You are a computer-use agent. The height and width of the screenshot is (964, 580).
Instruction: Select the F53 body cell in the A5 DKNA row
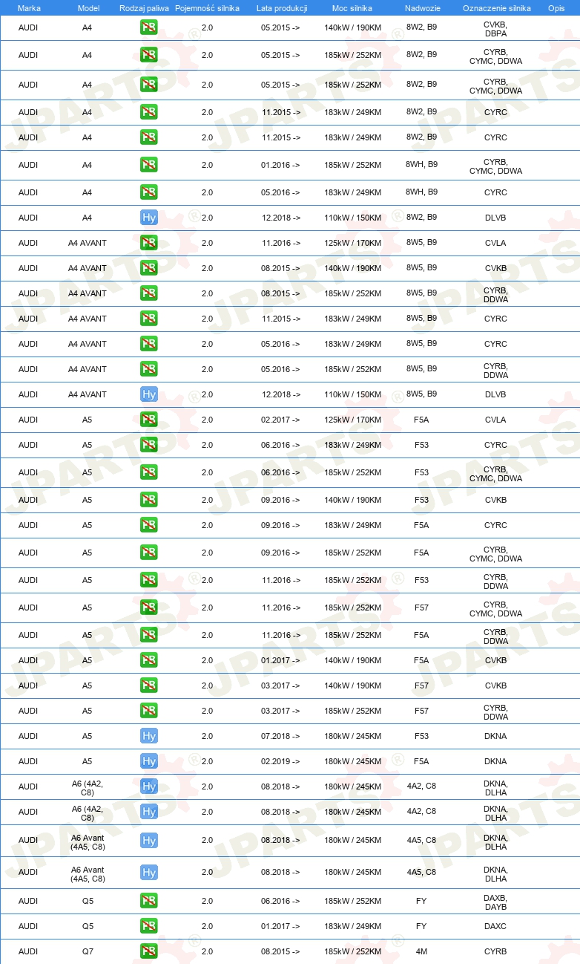[421, 736]
